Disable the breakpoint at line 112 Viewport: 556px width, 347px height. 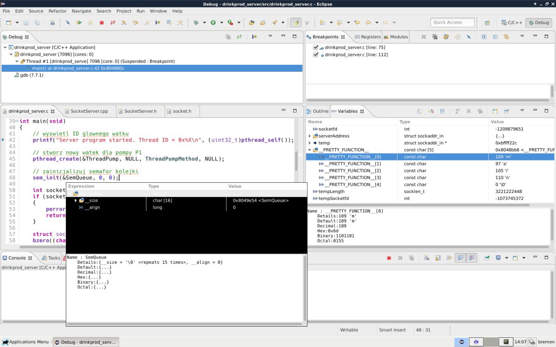316,55
